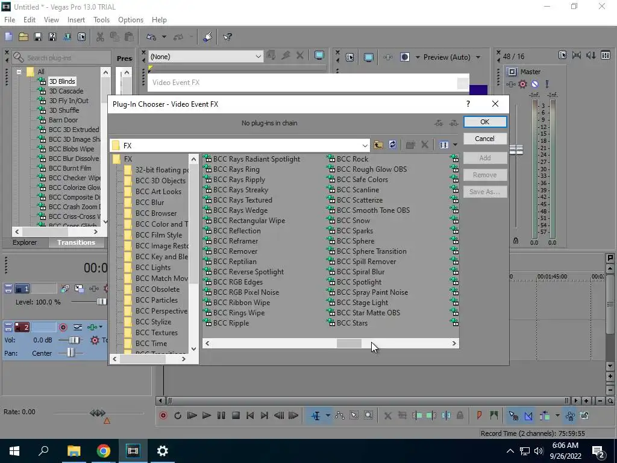Click the Loop Playback icon
This screenshot has width=617, height=463.
click(178, 415)
